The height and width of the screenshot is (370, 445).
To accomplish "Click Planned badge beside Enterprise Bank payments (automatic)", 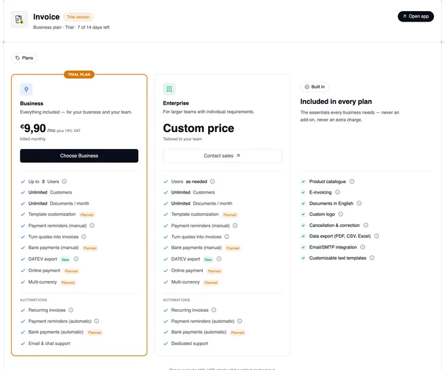I will [x=238, y=333].
